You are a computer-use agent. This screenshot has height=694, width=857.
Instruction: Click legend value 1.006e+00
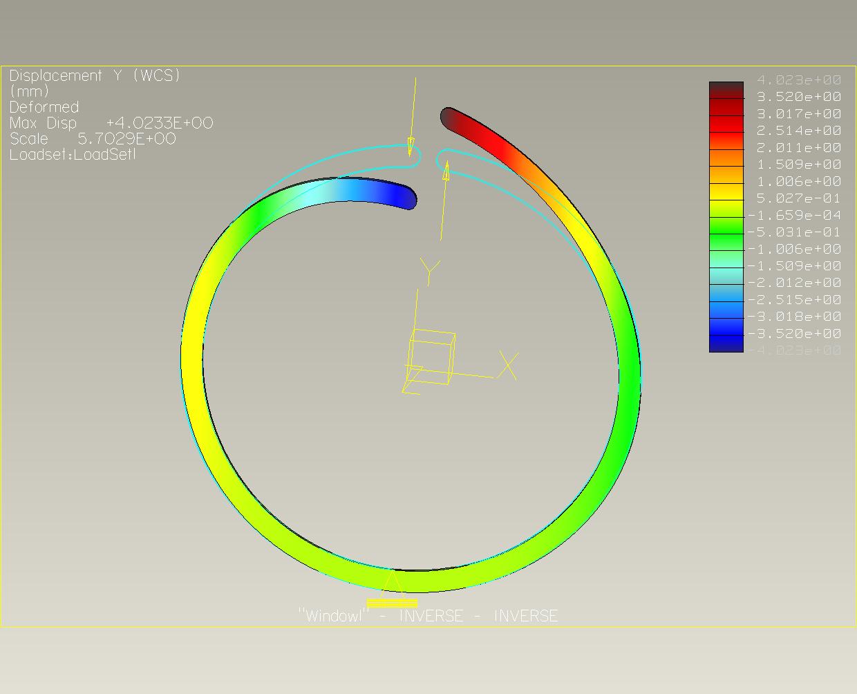(799, 181)
